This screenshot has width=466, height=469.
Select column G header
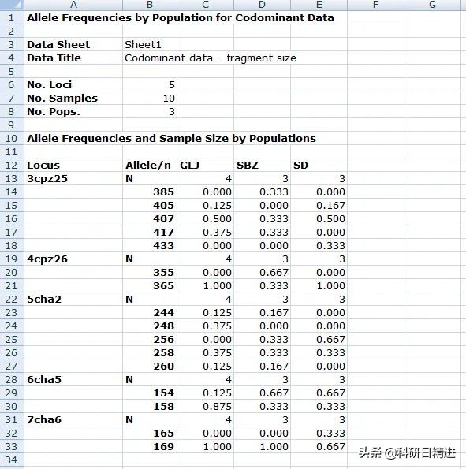[432, 5]
